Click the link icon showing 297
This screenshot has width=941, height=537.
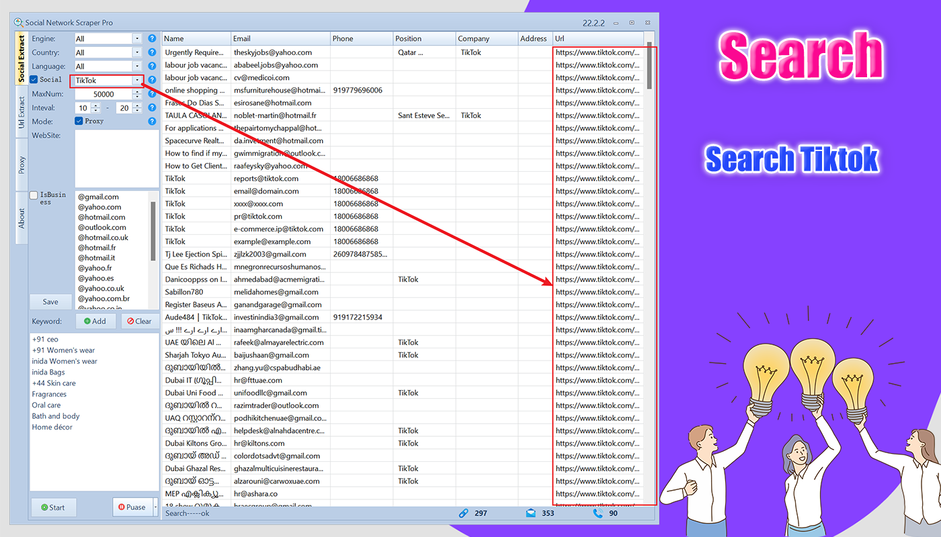tap(463, 514)
